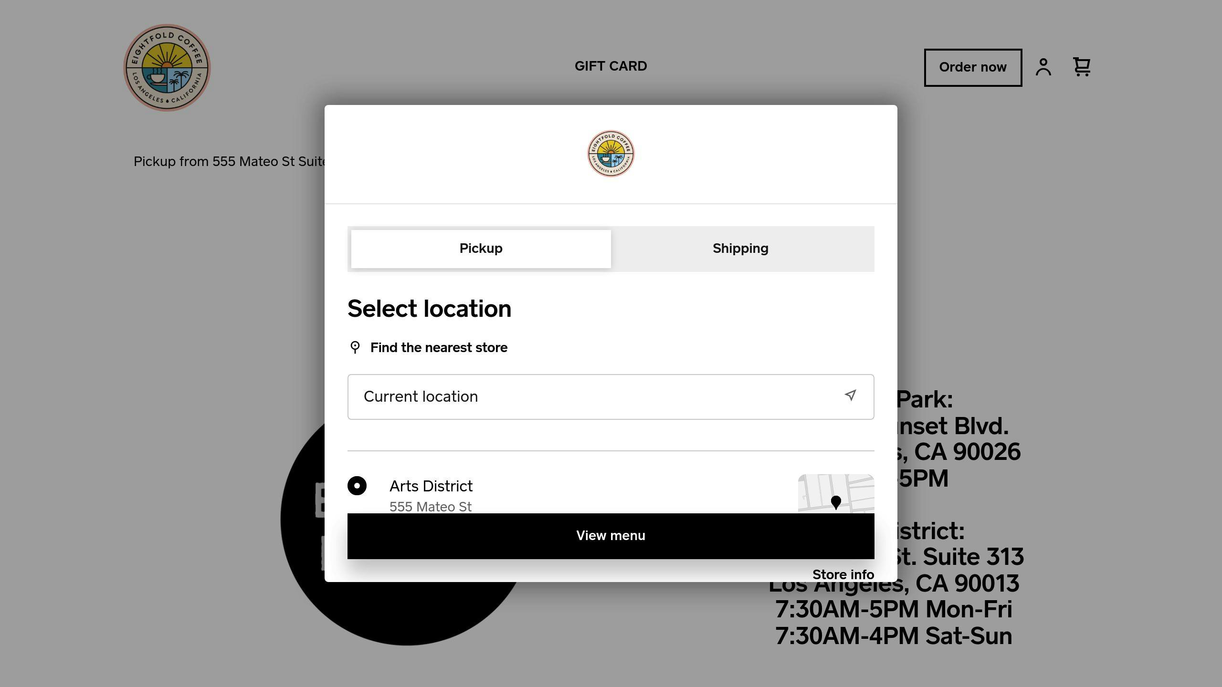Screen dimensions: 1222x687
Task: Click the shopping cart icon
Action: (1082, 66)
